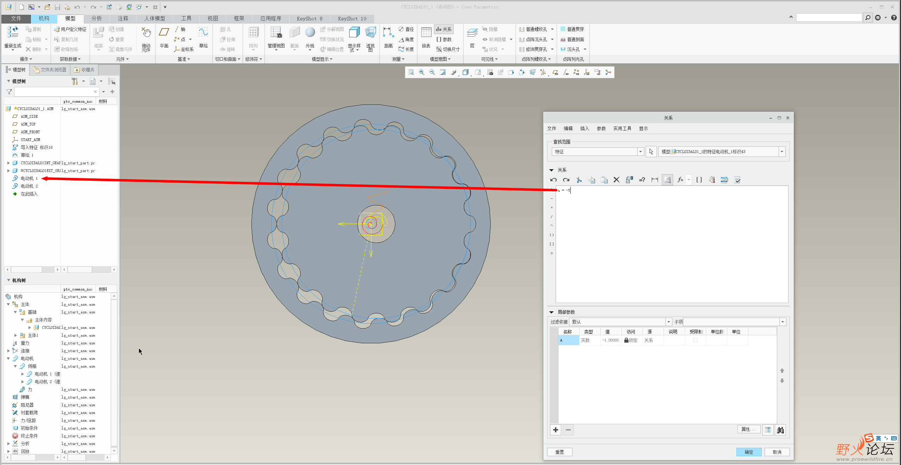Toggle perspective view icon in view toolbar

coord(532,72)
